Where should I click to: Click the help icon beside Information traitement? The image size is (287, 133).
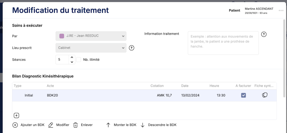point(264,34)
